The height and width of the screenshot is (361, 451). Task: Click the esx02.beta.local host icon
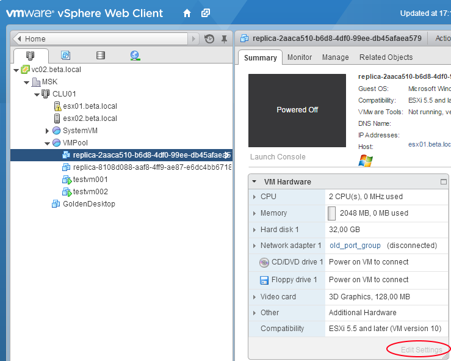point(57,119)
